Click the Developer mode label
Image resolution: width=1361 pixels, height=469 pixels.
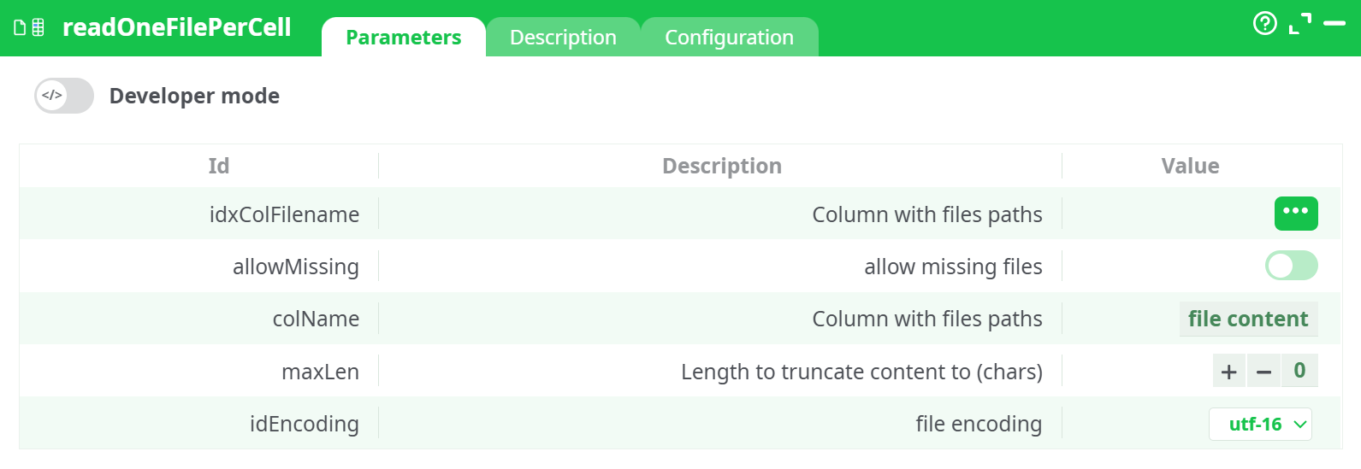(x=194, y=96)
